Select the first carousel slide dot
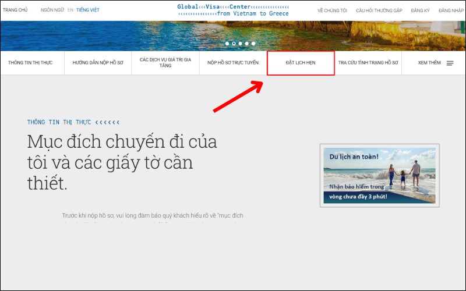The image size is (466, 291). pyautogui.click(x=227, y=43)
